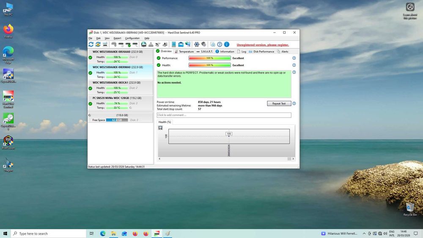Open the Disk menu
The image size is (423, 238).
coord(99,38)
